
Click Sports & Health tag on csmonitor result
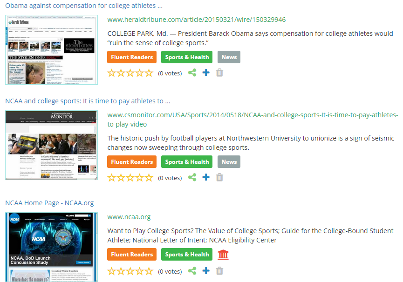coord(187,161)
